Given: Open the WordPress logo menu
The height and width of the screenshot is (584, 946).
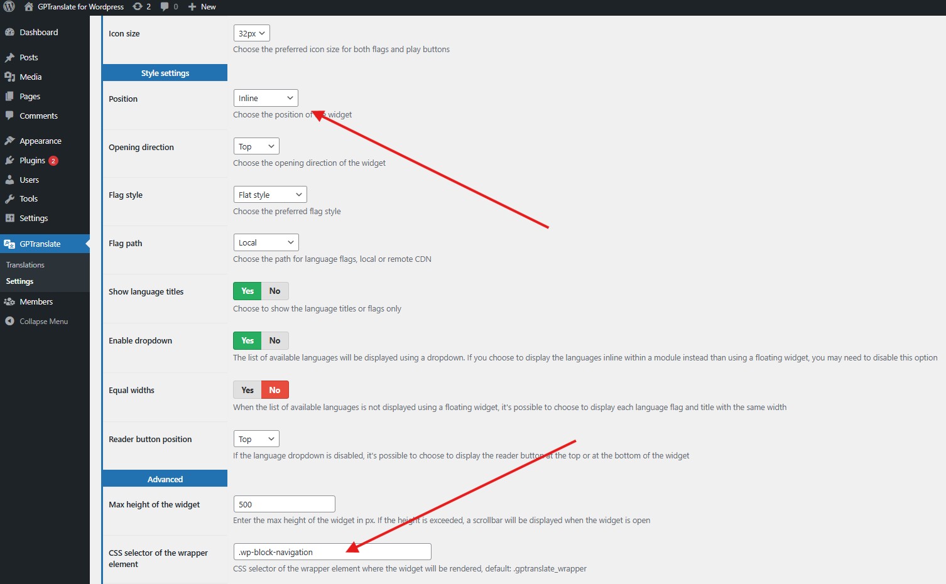Looking at the screenshot, I should (9, 7).
